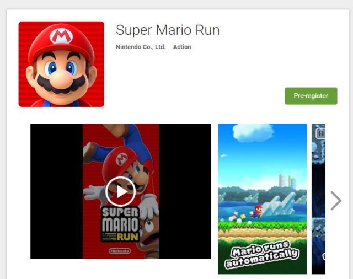This screenshot has width=353, height=279.
Task: Open the Nintendo Co., Ltd. developer page
Action: (x=141, y=47)
